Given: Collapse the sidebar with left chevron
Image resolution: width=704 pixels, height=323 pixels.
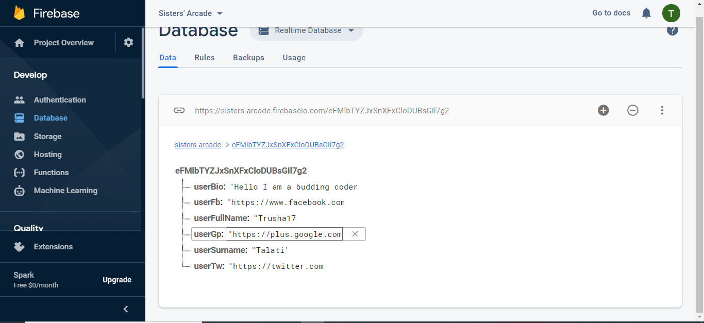Looking at the screenshot, I should coord(126,309).
